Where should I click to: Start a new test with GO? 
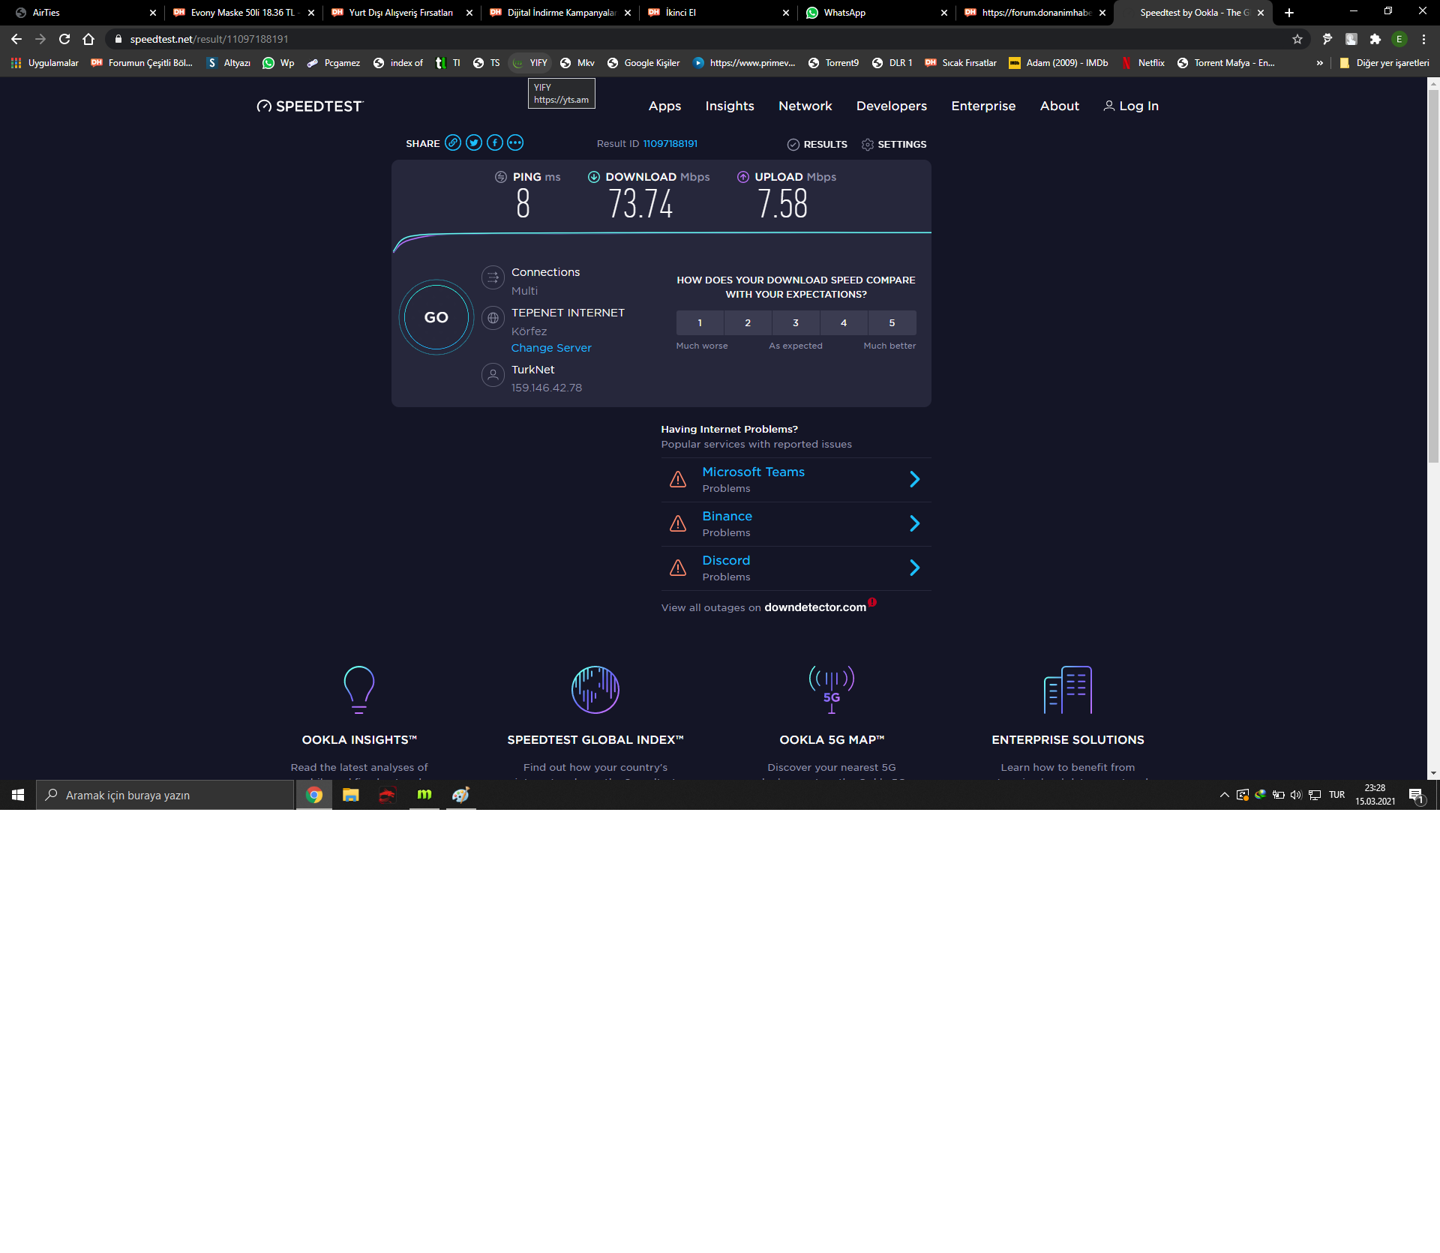436,317
